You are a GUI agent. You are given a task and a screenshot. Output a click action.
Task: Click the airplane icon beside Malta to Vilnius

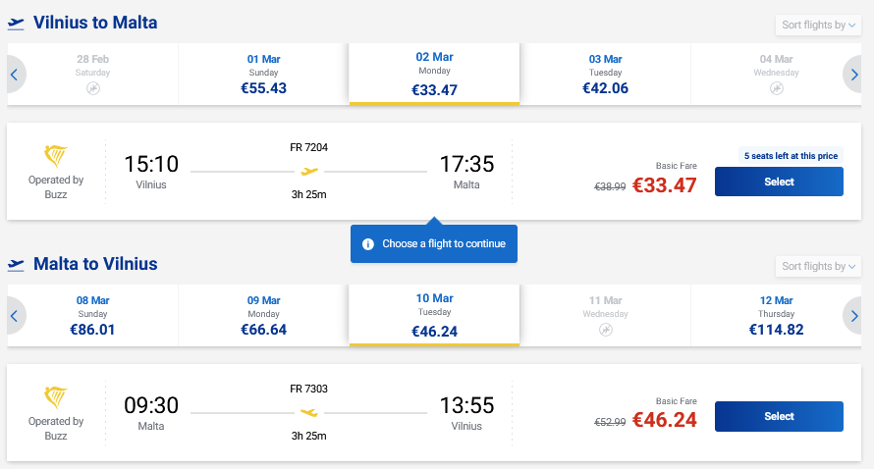(x=16, y=264)
